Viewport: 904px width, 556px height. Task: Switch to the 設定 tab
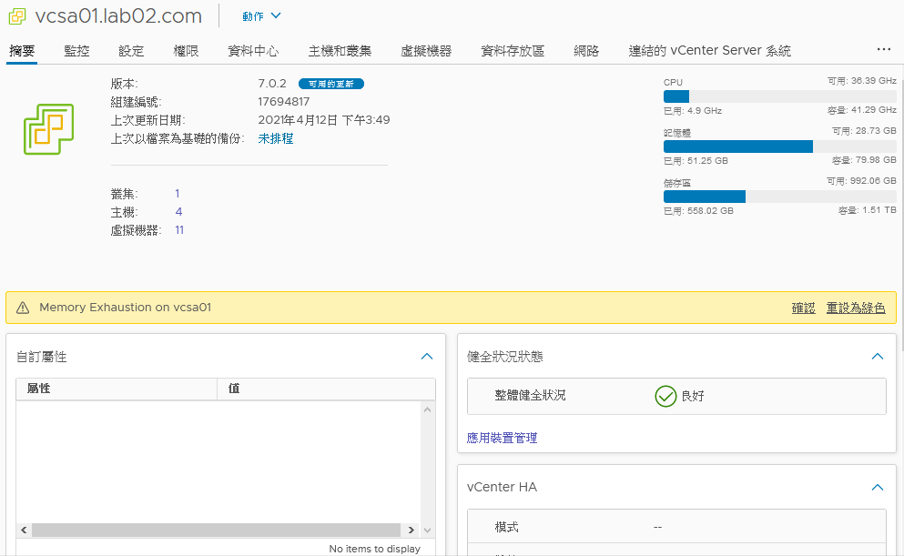(131, 51)
